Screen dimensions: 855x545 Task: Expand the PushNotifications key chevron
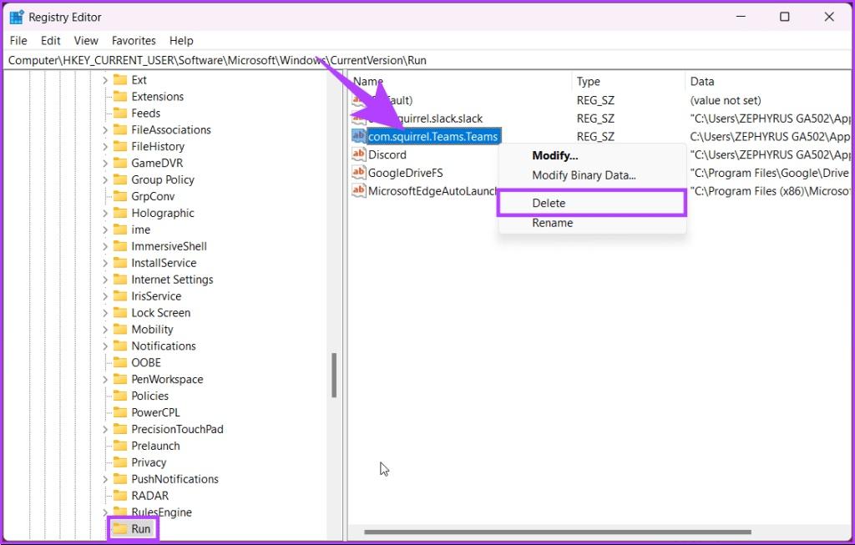[x=105, y=479]
